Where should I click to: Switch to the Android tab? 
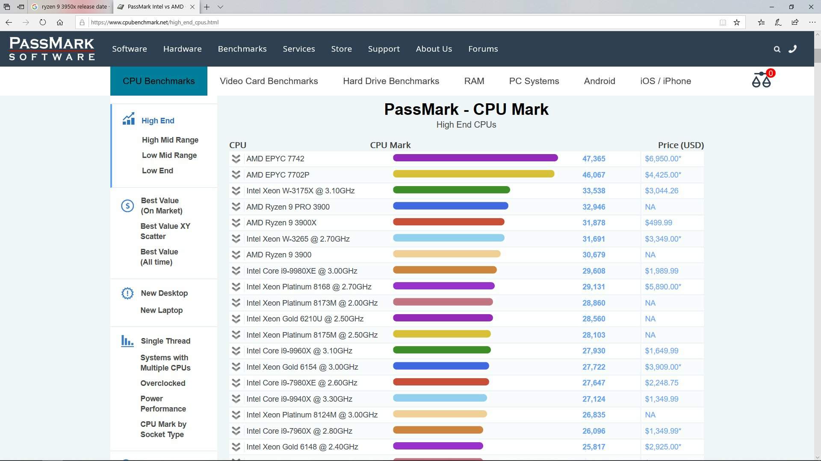[x=600, y=81]
